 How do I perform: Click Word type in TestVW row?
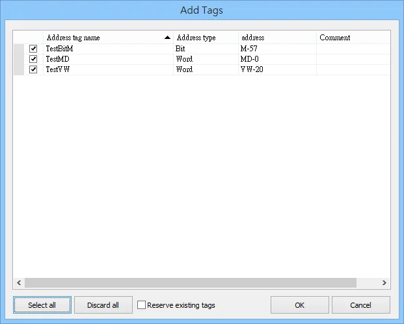coord(206,69)
